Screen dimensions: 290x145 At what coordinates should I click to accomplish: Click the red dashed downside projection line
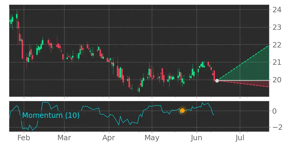pos(243,84)
